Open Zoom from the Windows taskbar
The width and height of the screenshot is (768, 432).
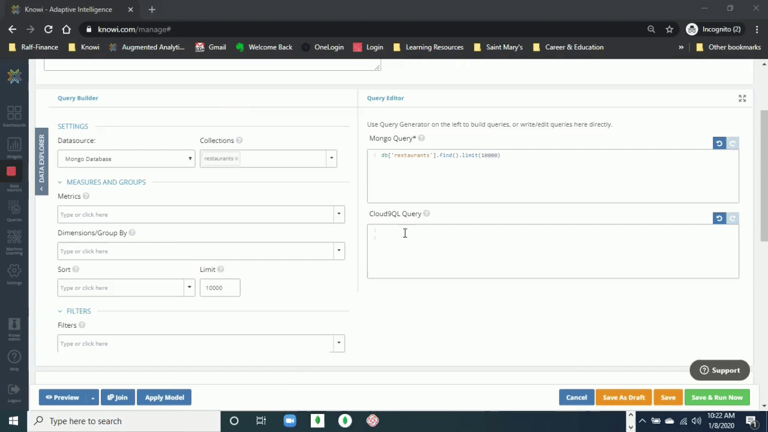coord(290,421)
